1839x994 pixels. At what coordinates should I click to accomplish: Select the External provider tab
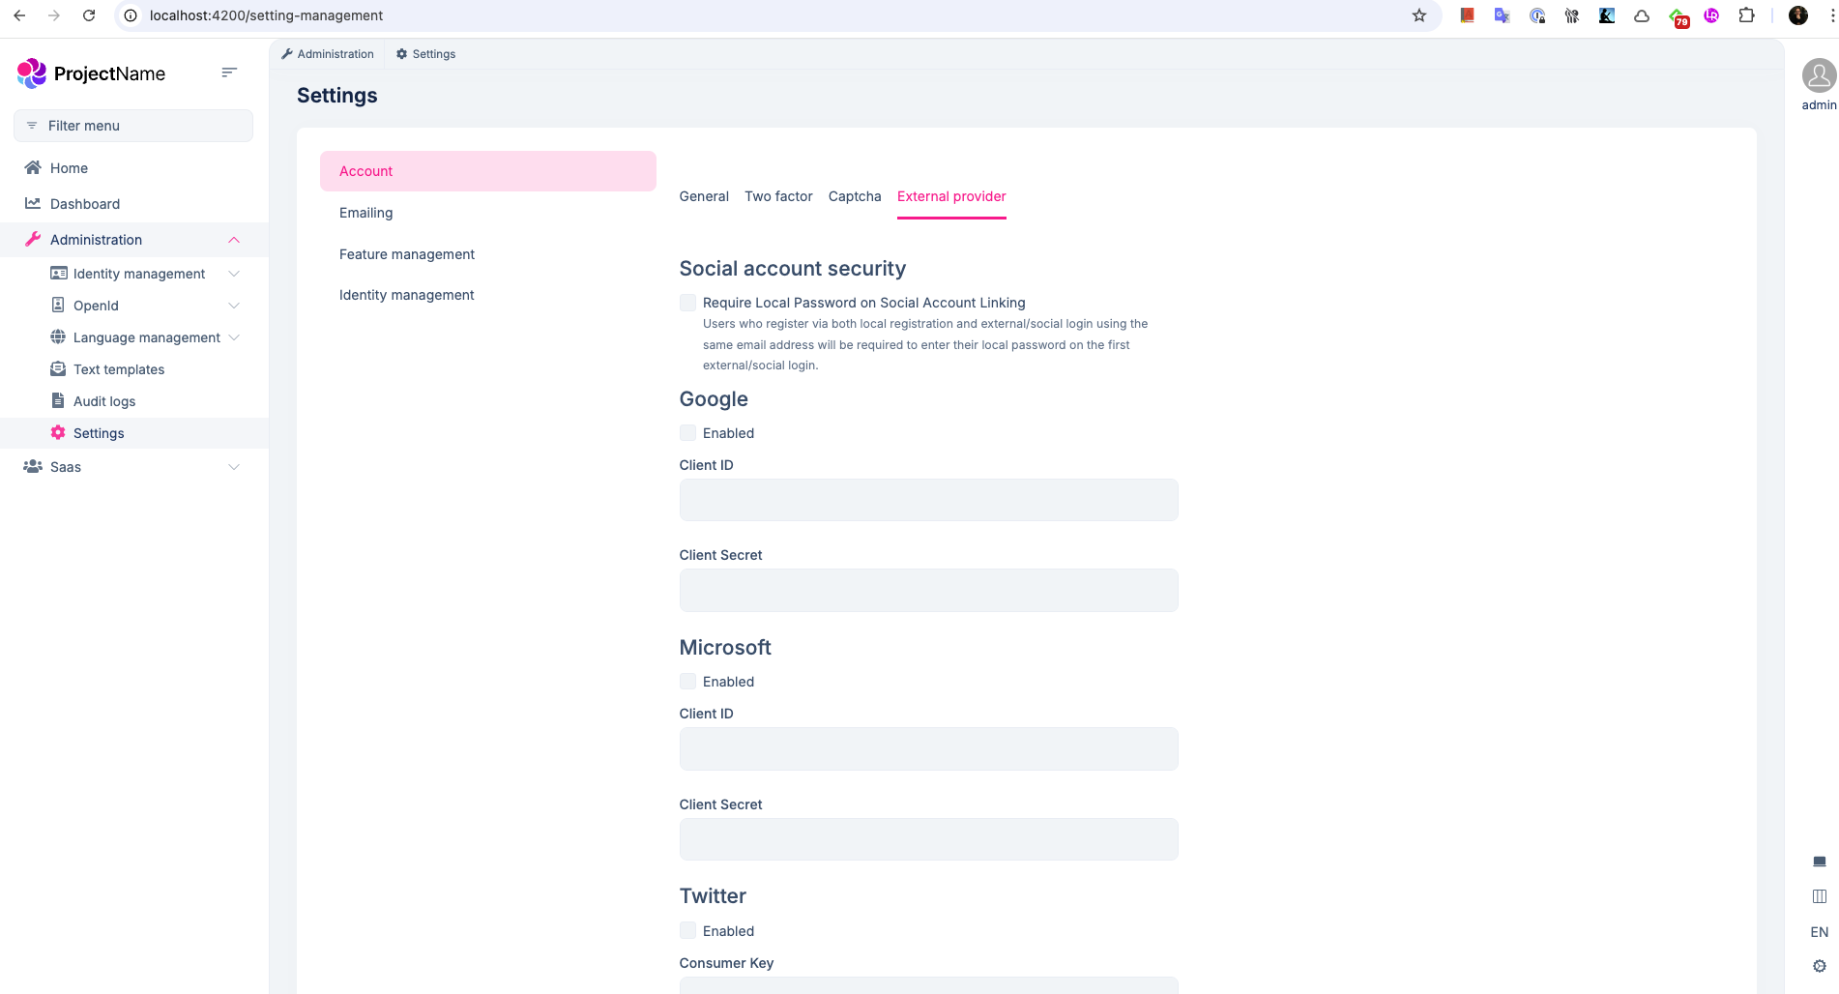click(951, 196)
